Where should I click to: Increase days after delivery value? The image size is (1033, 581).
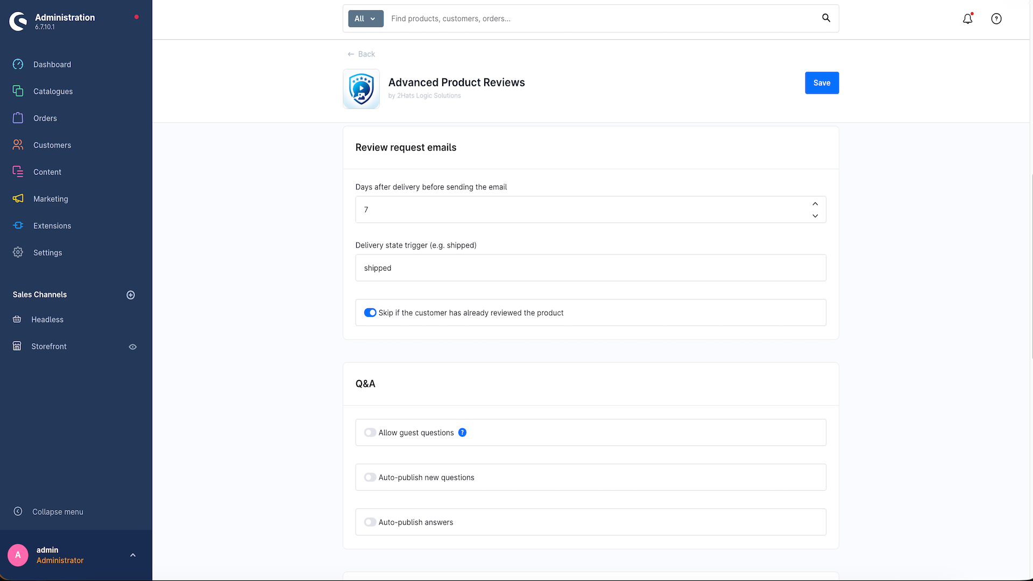point(815,204)
